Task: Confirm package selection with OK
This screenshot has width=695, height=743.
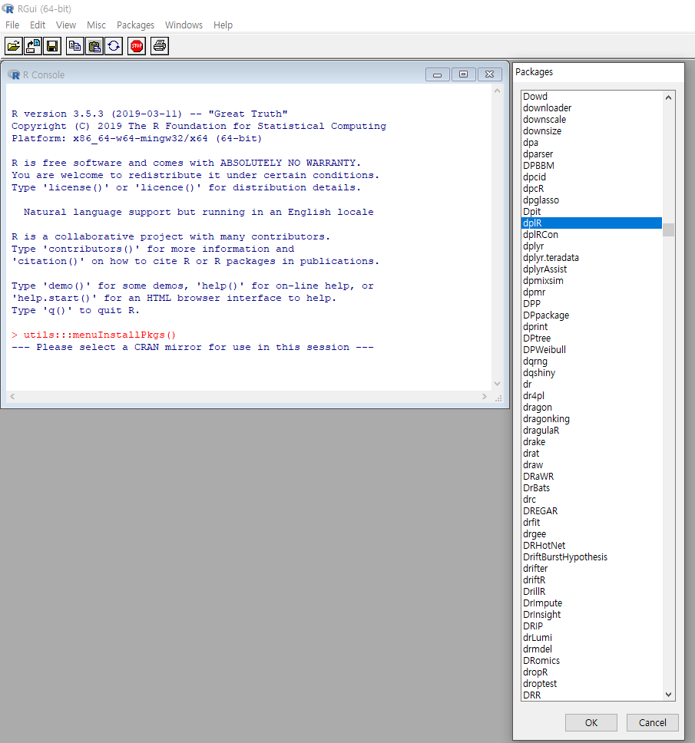Action: tap(591, 722)
